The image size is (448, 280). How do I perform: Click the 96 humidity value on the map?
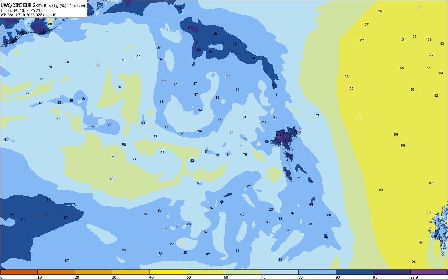199,50
